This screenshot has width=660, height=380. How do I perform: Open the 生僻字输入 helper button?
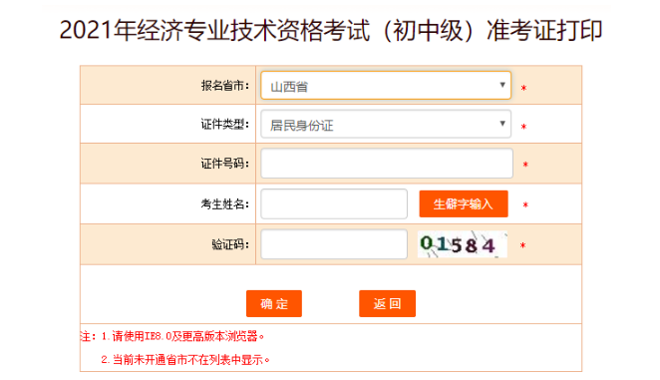coord(464,203)
